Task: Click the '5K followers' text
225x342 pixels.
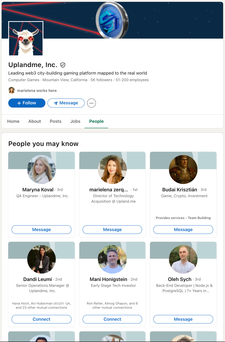Action: (x=101, y=80)
